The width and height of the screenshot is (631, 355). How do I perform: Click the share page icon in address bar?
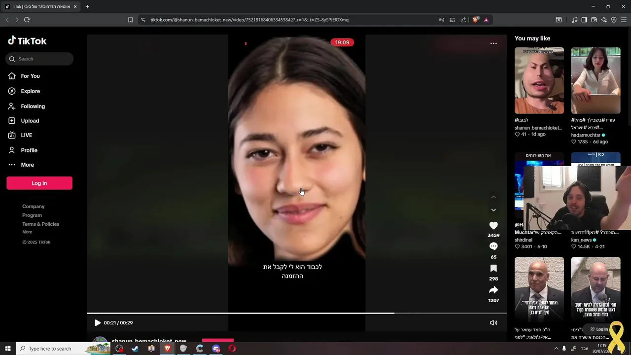pyautogui.click(x=463, y=20)
